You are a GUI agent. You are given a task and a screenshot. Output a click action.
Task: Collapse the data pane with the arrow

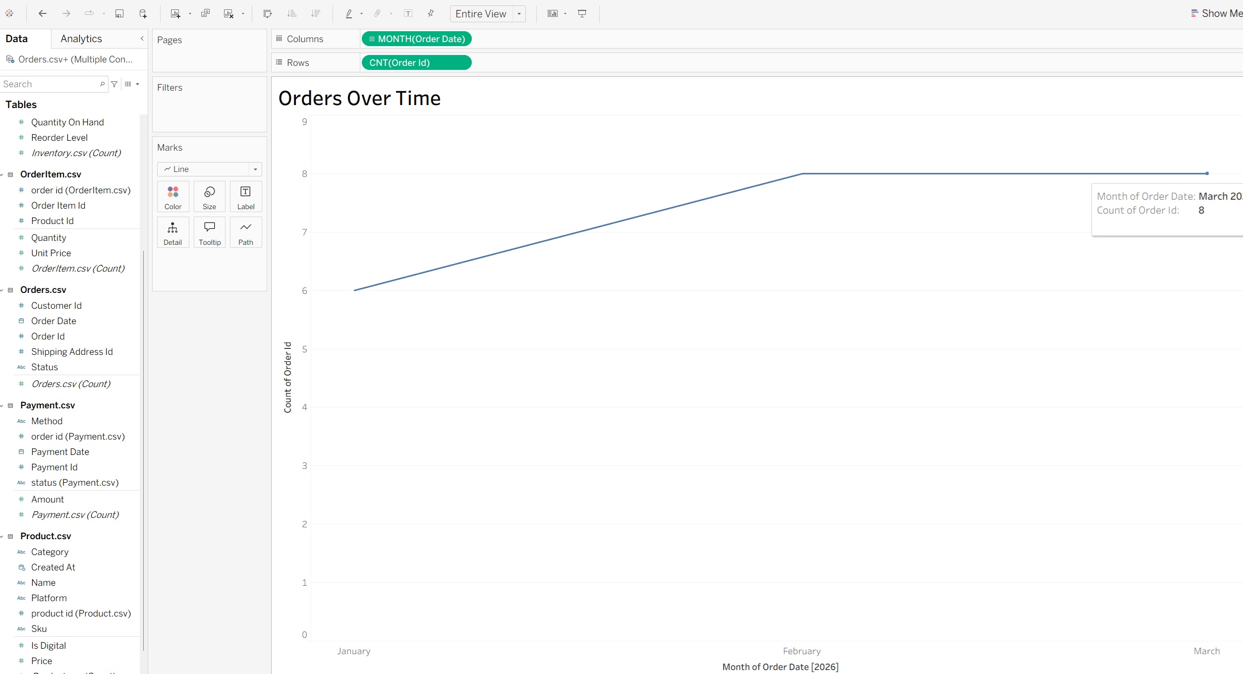tap(142, 38)
